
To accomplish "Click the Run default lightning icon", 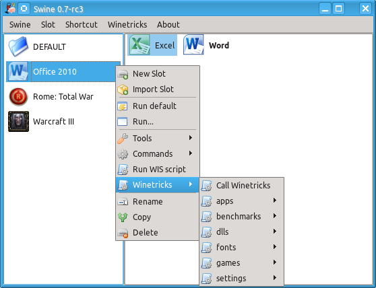I will (123, 106).
